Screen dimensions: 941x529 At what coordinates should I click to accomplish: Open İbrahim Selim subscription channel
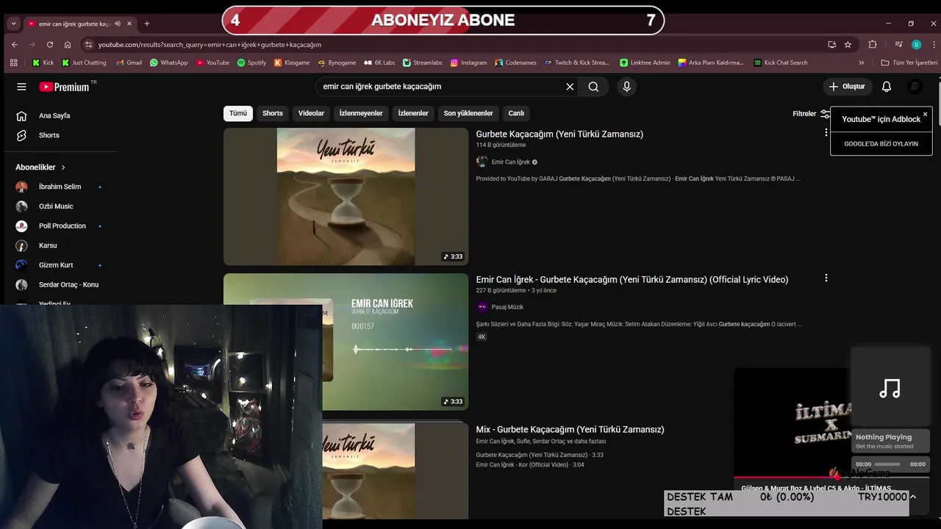(x=60, y=187)
